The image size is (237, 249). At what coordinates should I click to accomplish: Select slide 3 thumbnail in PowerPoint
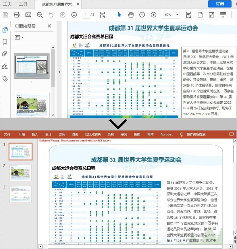pos(20,194)
